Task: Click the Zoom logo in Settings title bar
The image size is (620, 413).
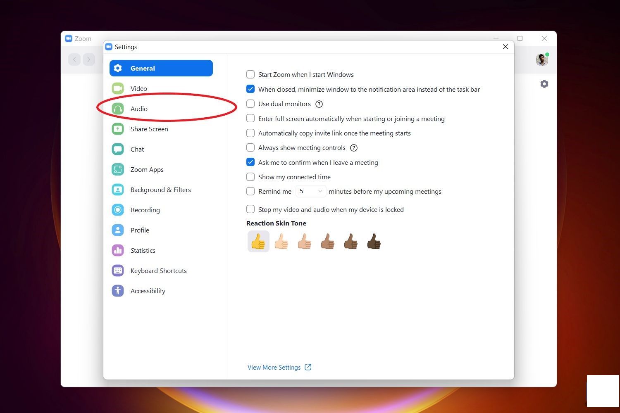Action: 109,47
